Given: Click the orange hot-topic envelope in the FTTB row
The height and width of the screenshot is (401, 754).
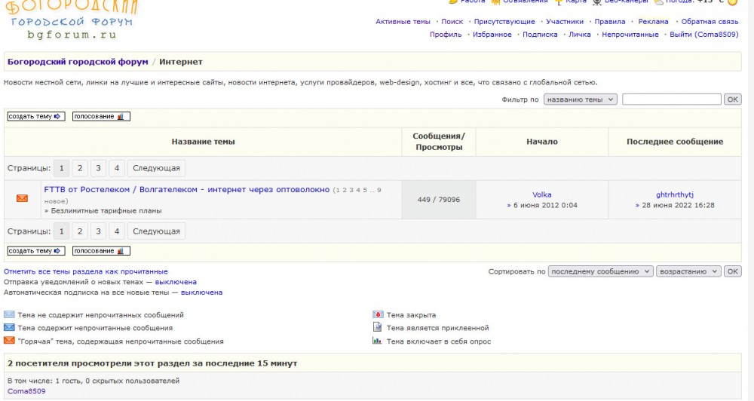Looking at the screenshot, I should 22,198.
